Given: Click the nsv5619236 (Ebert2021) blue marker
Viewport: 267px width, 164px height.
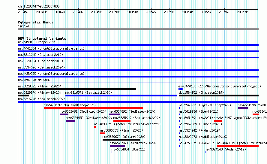Looking at the screenshot, I should [179, 114].
